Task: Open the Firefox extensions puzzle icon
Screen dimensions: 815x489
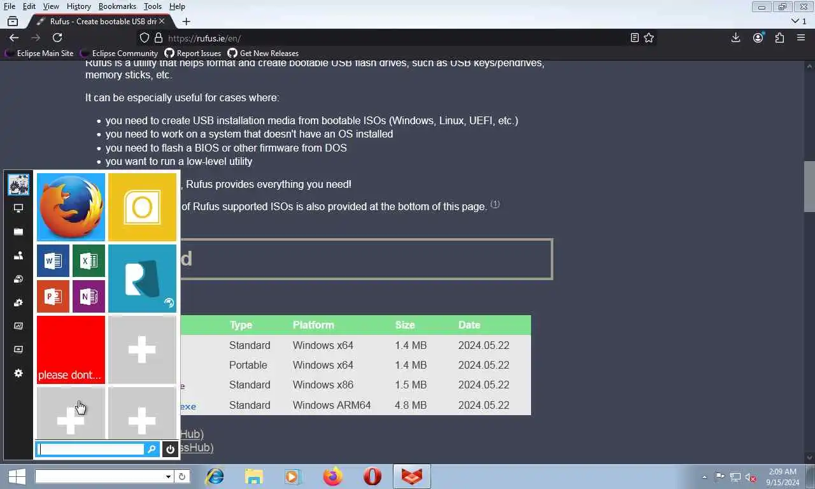Action: click(x=779, y=38)
